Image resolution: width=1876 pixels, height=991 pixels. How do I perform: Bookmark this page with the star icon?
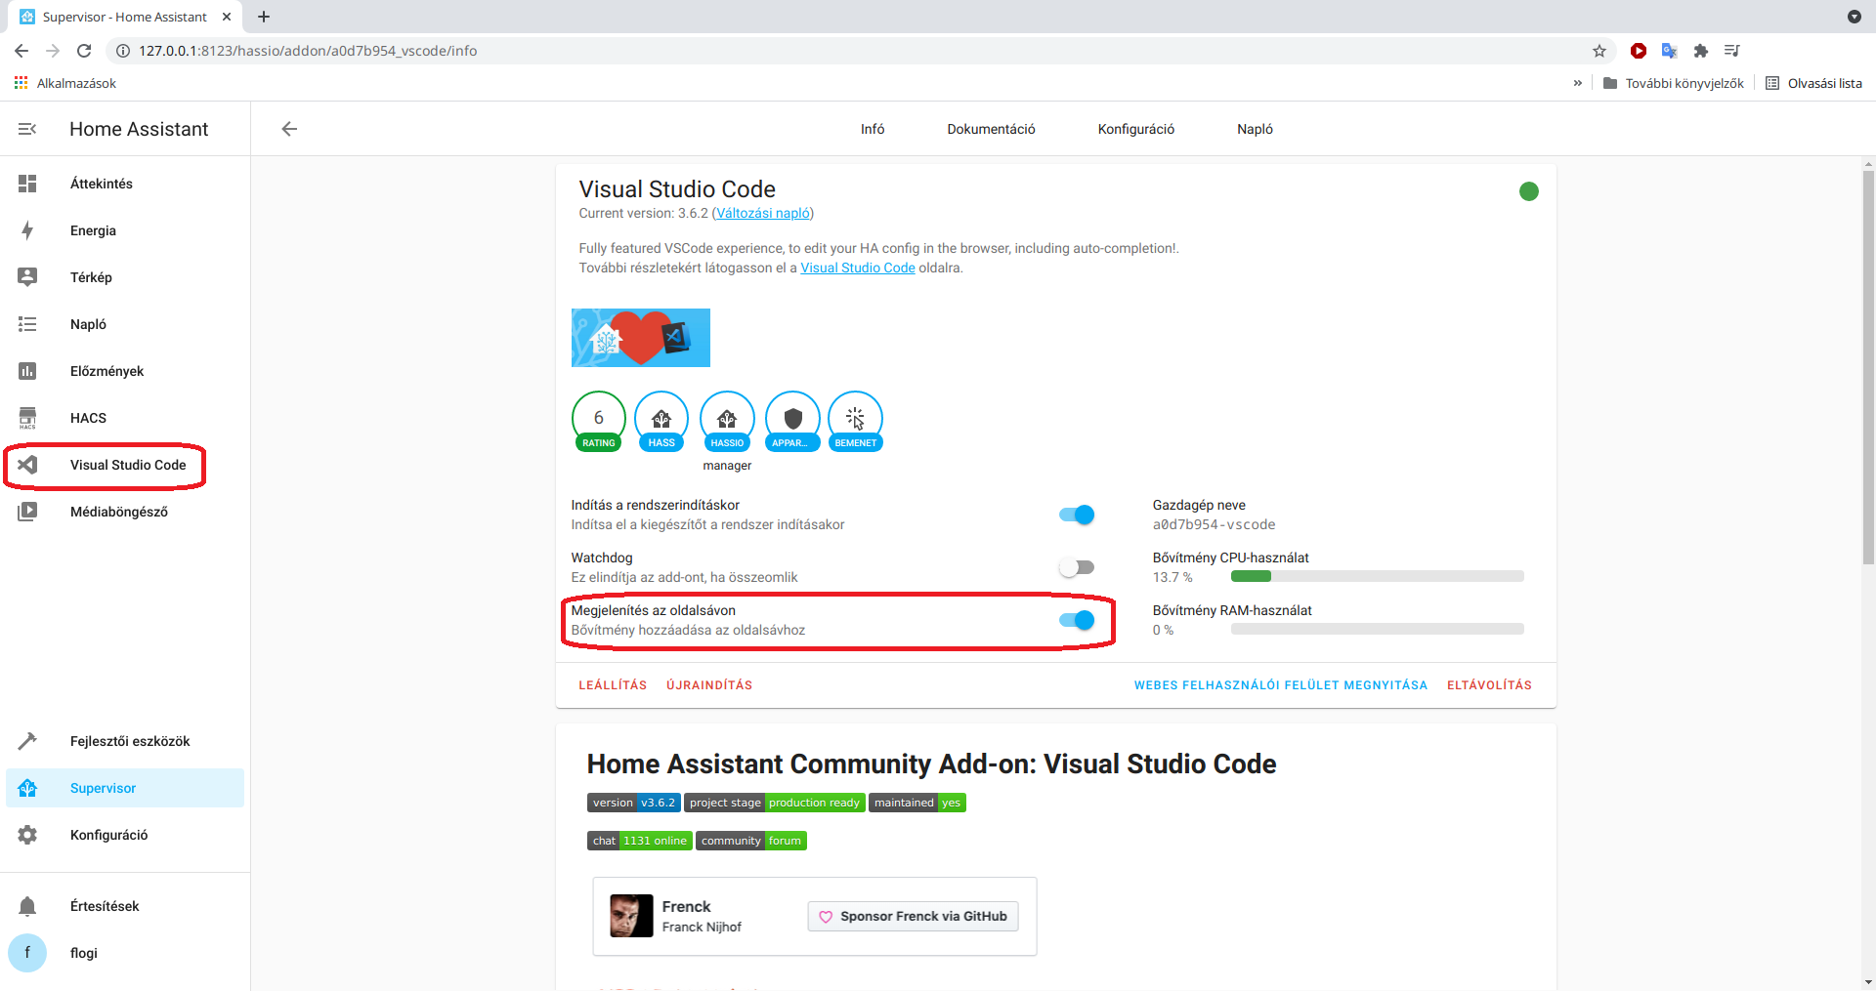(1599, 51)
